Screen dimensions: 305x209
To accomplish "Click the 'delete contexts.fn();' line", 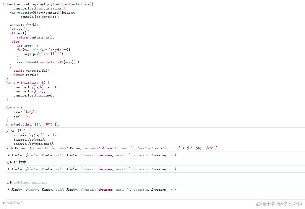I will [x=32, y=70].
